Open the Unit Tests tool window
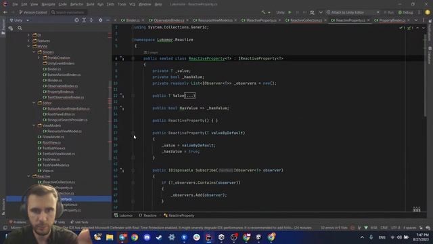This screenshot has width=433, height=244. point(80,222)
